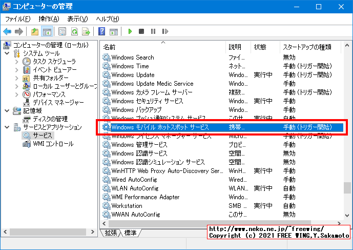Open the Properties toolbar icon
The image size is (353, 250).
(62, 31)
